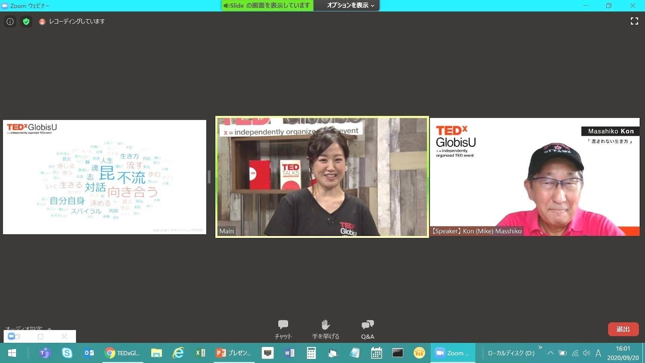Expand the ローカルディスク (D:) toolbar chevron
The image size is (645, 363).
540,347
